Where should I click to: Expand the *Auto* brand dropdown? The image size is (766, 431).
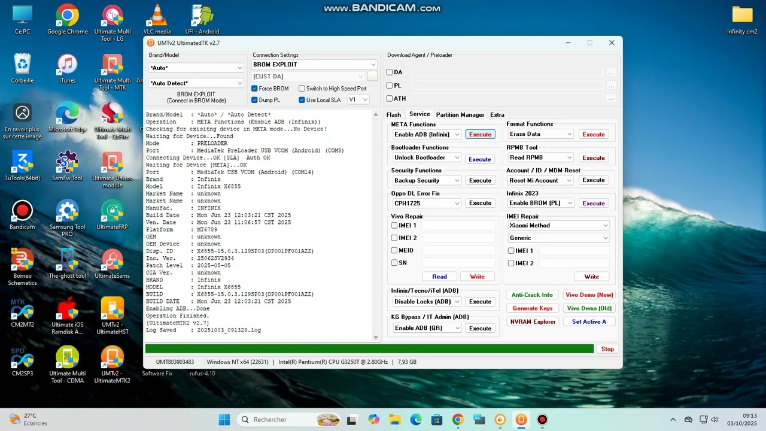[196, 68]
